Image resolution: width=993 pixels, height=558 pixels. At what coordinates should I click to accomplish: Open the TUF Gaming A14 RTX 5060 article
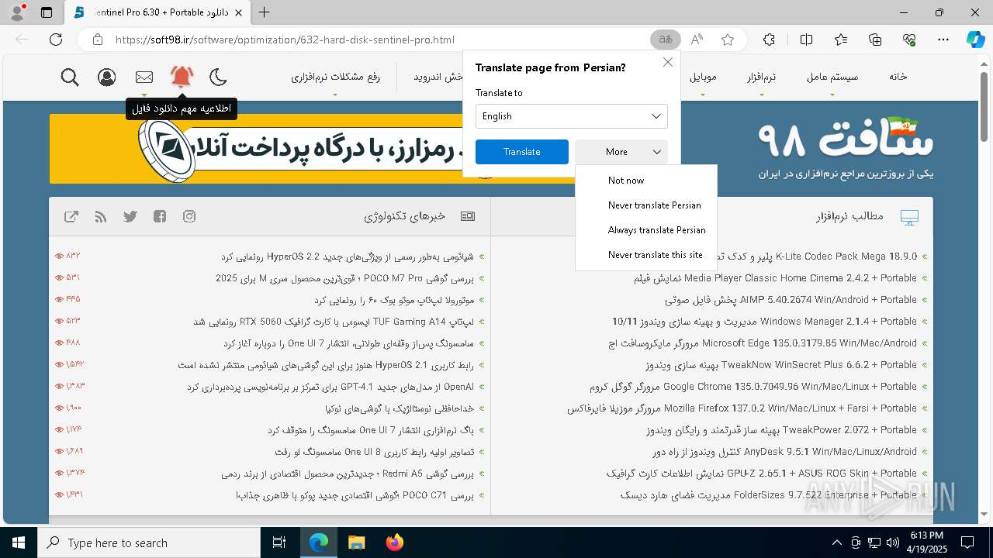point(334,321)
